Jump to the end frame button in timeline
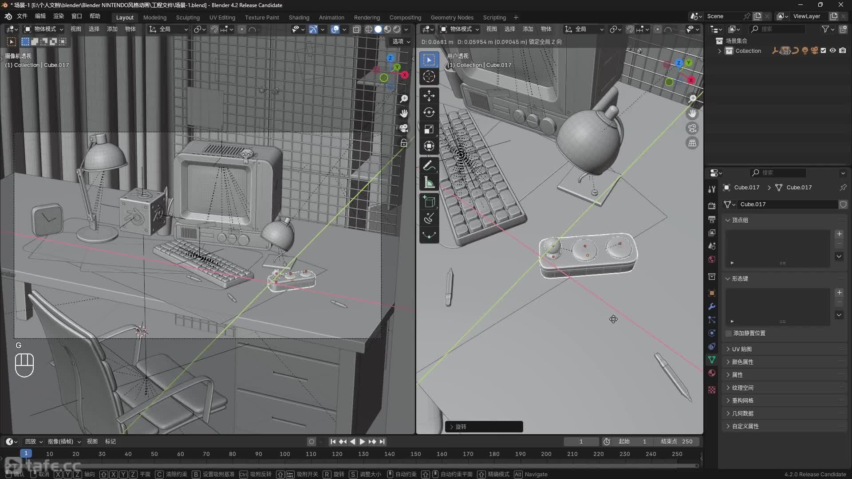 (383, 442)
